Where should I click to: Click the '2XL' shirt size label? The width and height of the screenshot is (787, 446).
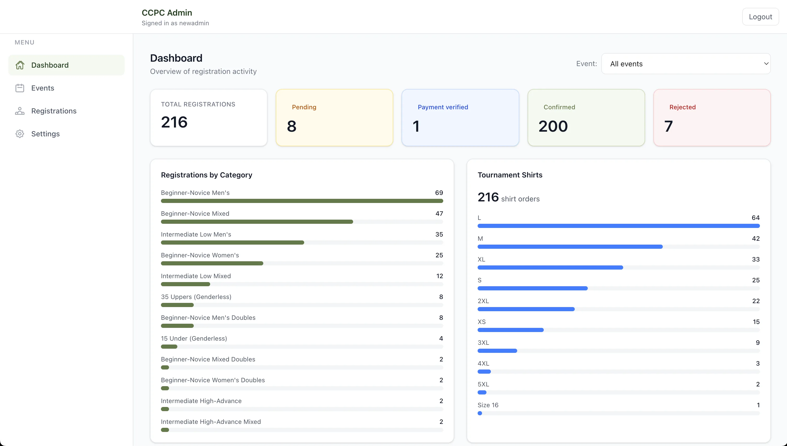[x=483, y=301]
